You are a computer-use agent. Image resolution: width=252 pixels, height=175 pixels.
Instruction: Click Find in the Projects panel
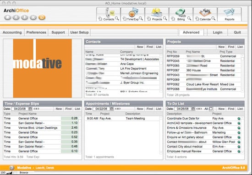coord(231,47)
